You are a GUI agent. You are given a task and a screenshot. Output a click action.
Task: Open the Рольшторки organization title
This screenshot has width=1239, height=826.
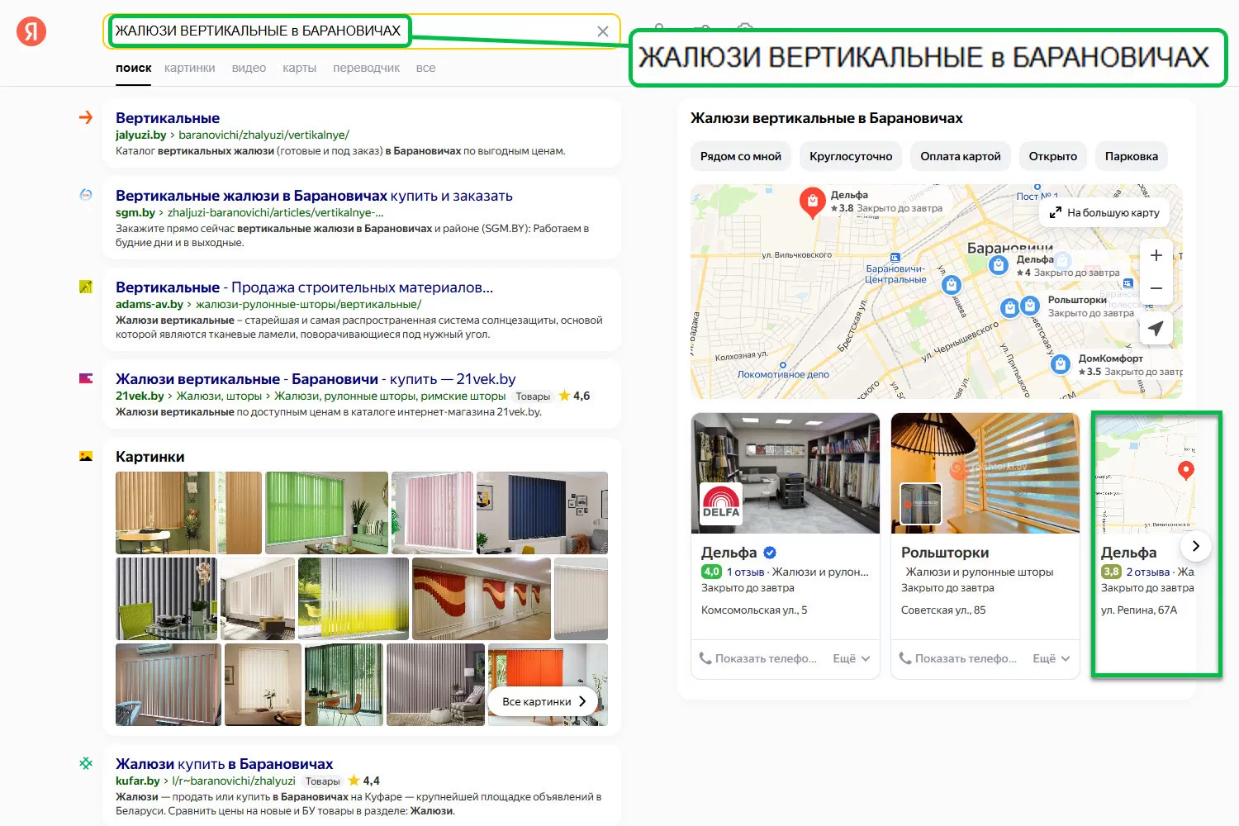click(x=945, y=553)
